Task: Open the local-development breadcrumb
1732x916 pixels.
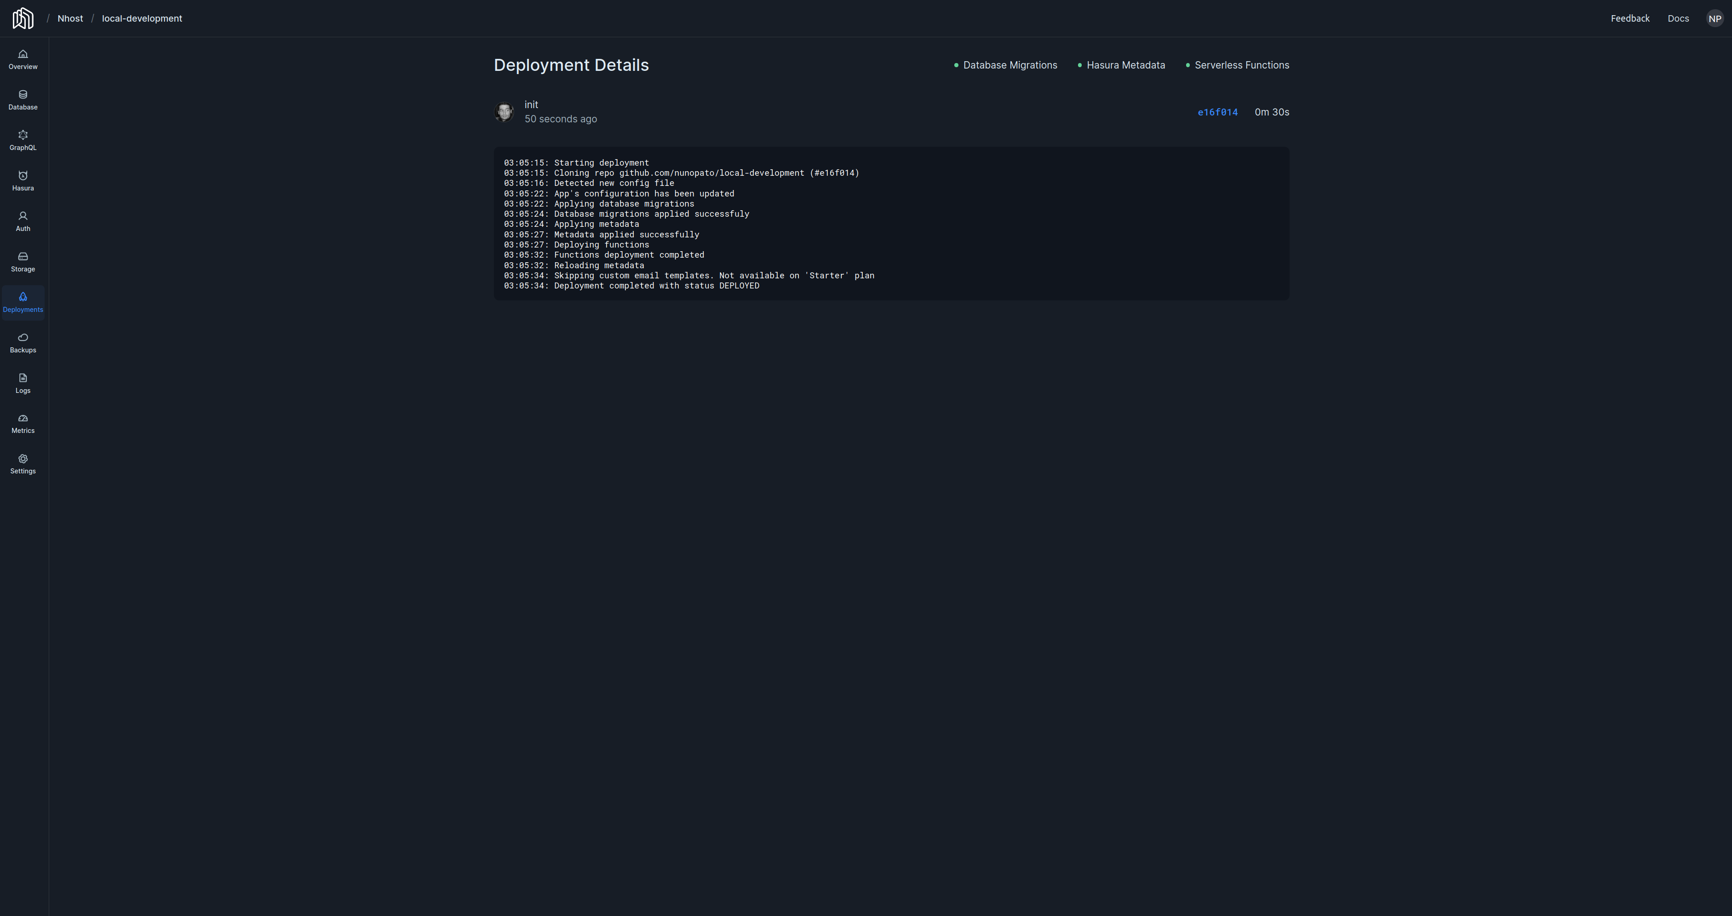Action: click(x=141, y=18)
